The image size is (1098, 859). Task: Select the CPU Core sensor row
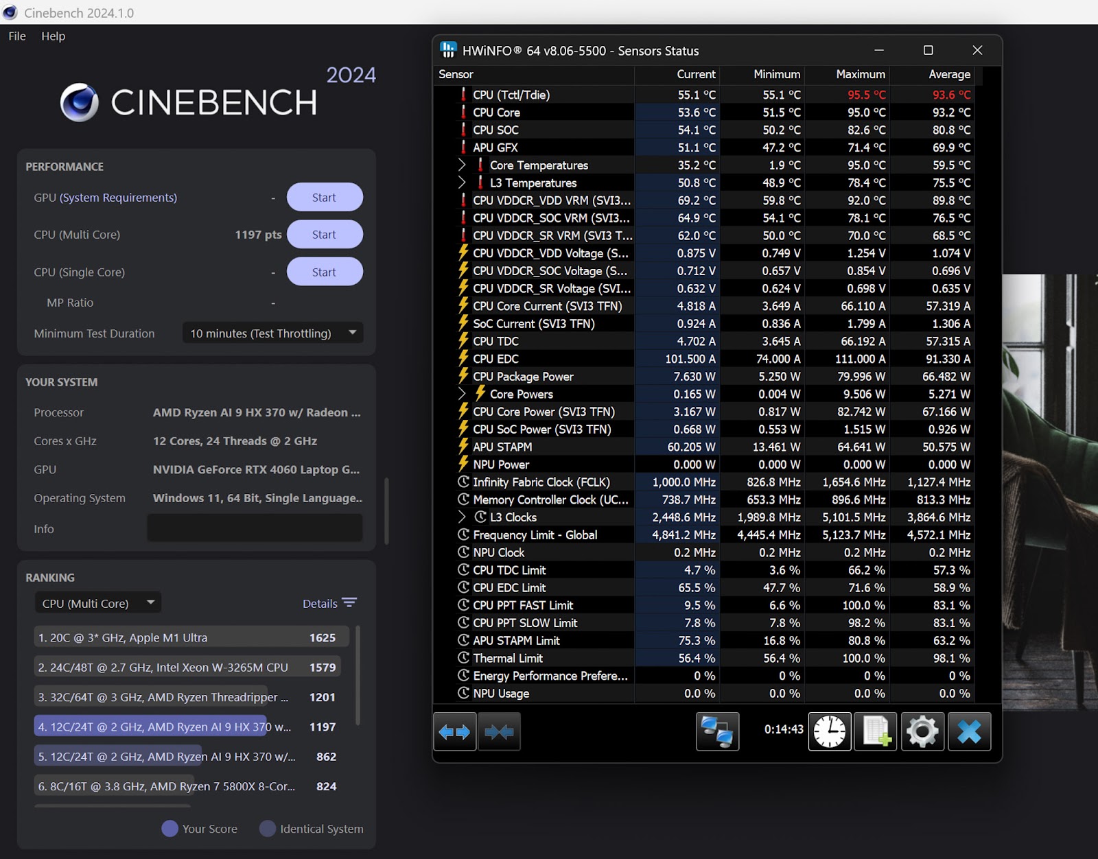point(703,113)
